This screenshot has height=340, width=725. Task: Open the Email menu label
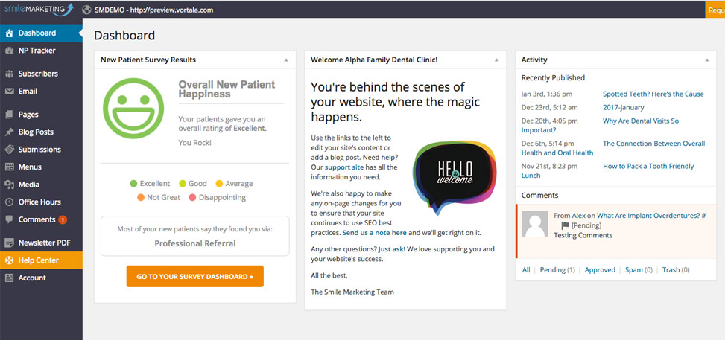tap(28, 92)
